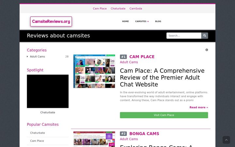The image size is (235, 147).
Task: Open CamSoda link in top bar
Action: pos(136,8)
